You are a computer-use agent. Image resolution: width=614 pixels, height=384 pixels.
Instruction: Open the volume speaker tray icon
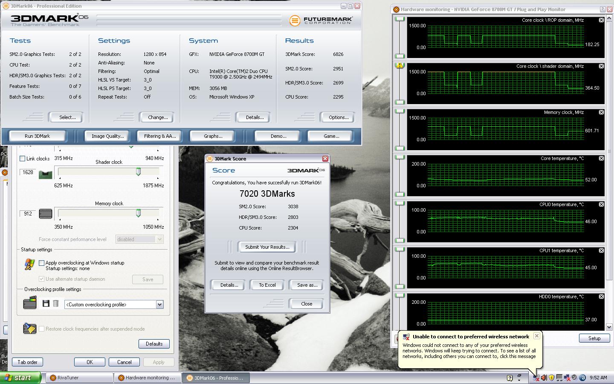click(x=544, y=378)
